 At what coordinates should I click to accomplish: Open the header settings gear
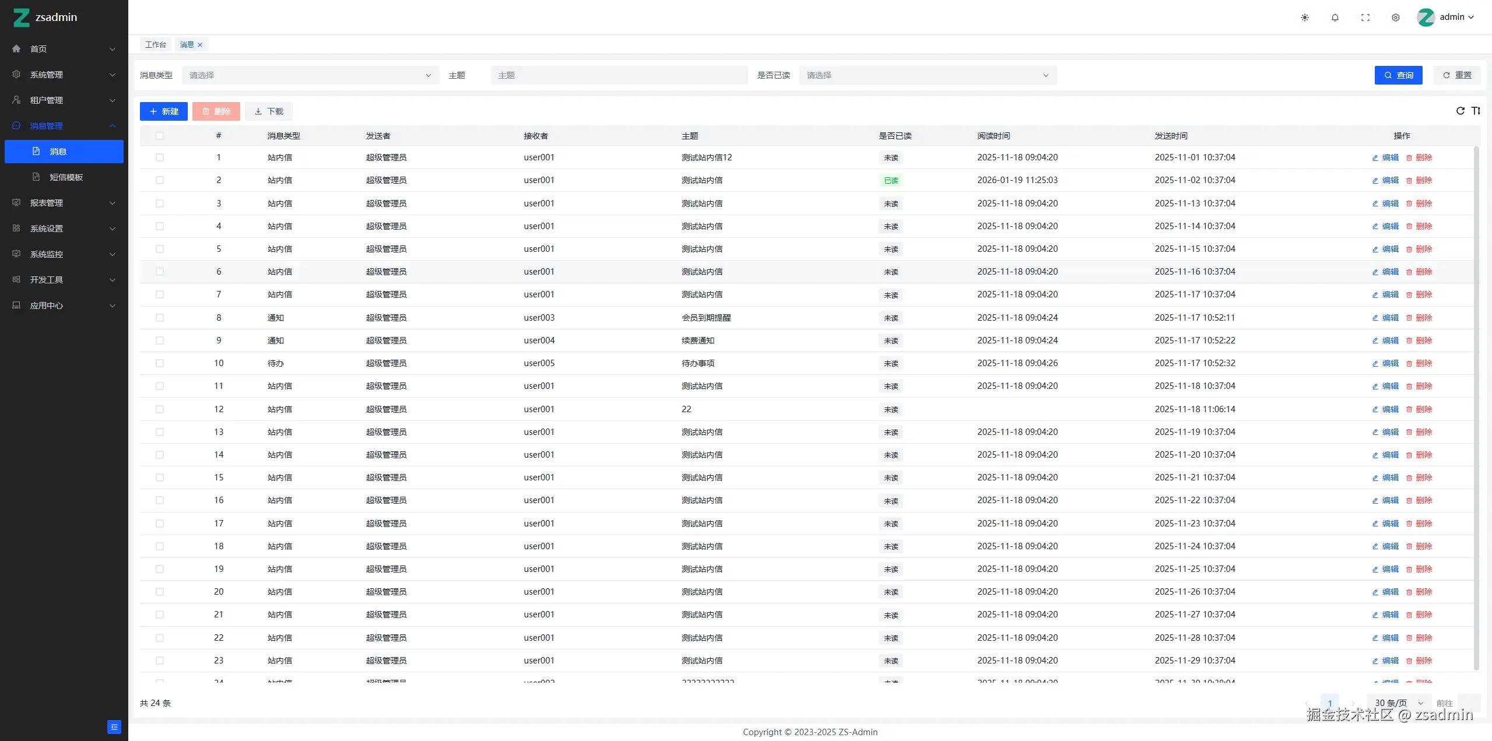point(1396,17)
